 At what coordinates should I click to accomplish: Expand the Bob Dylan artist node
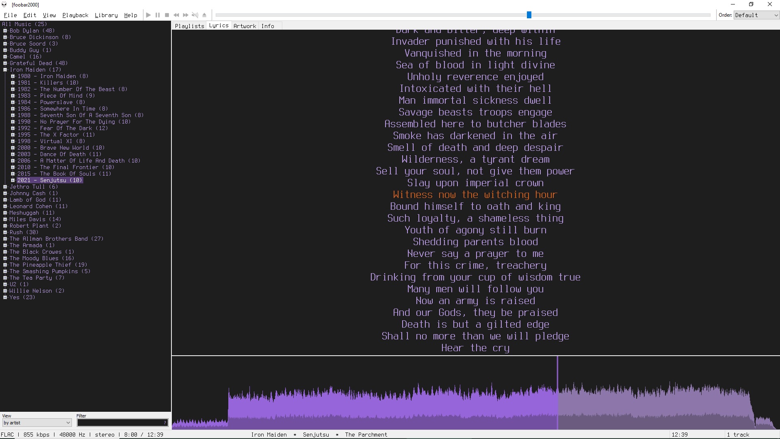[x=5, y=31]
